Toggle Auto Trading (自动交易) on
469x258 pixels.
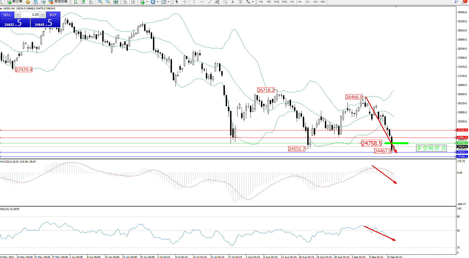coord(58,2)
